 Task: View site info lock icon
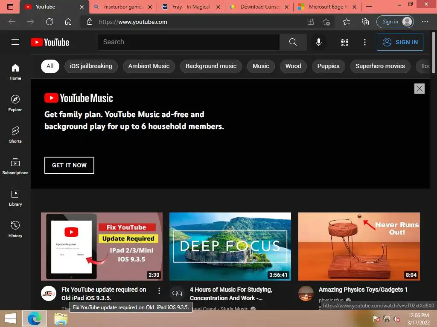(90, 22)
